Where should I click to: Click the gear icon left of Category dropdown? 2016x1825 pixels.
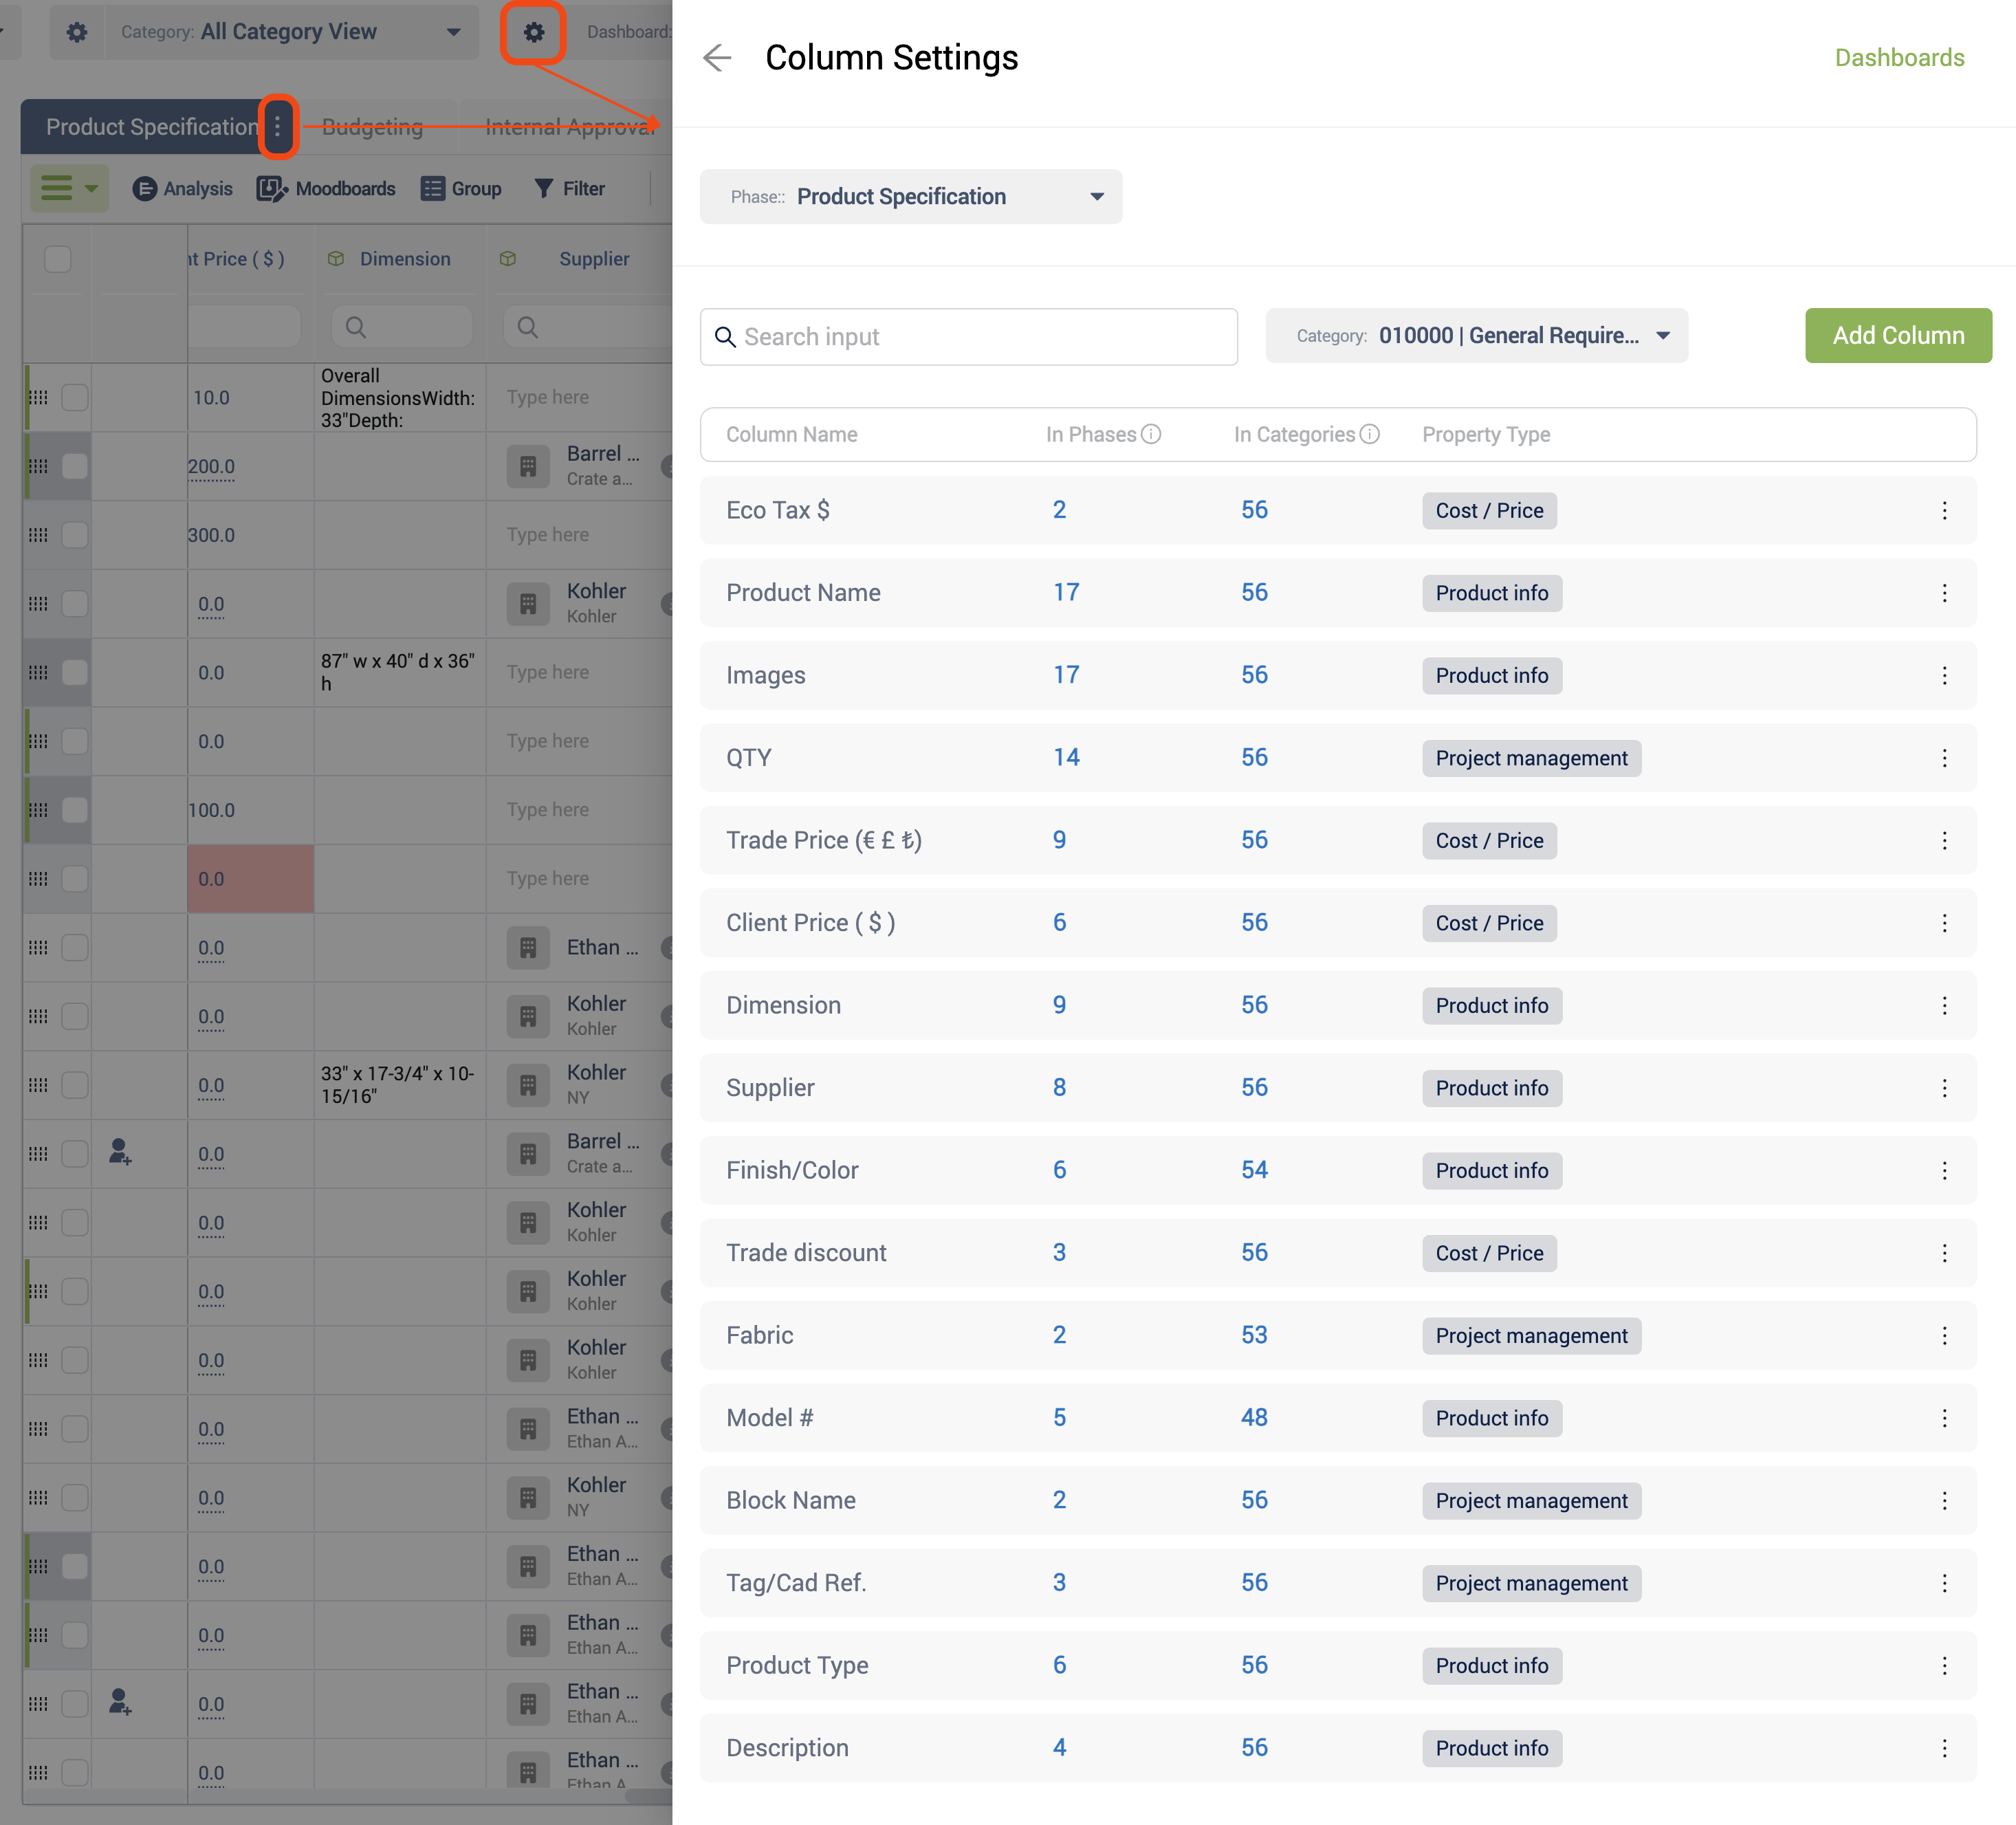click(x=77, y=32)
